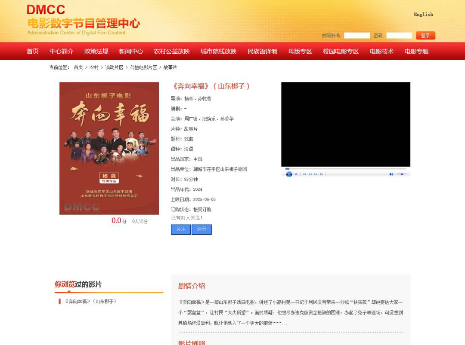Viewport: 465px width, 345px height.
Task: Skip to previous track in player
Action: pyautogui.click(x=304, y=174)
